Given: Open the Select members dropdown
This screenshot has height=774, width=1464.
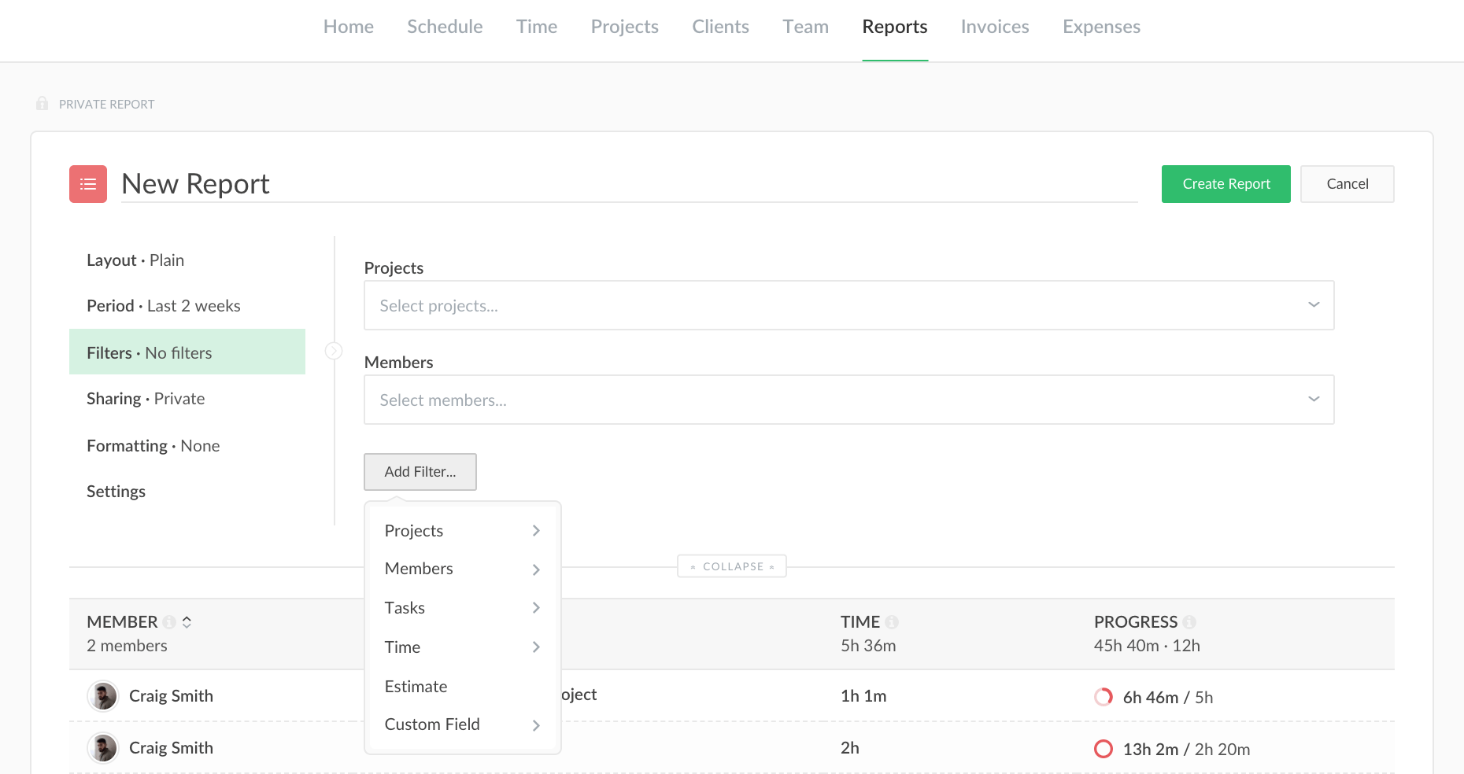Looking at the screenshot, I should tap(848, 400).
